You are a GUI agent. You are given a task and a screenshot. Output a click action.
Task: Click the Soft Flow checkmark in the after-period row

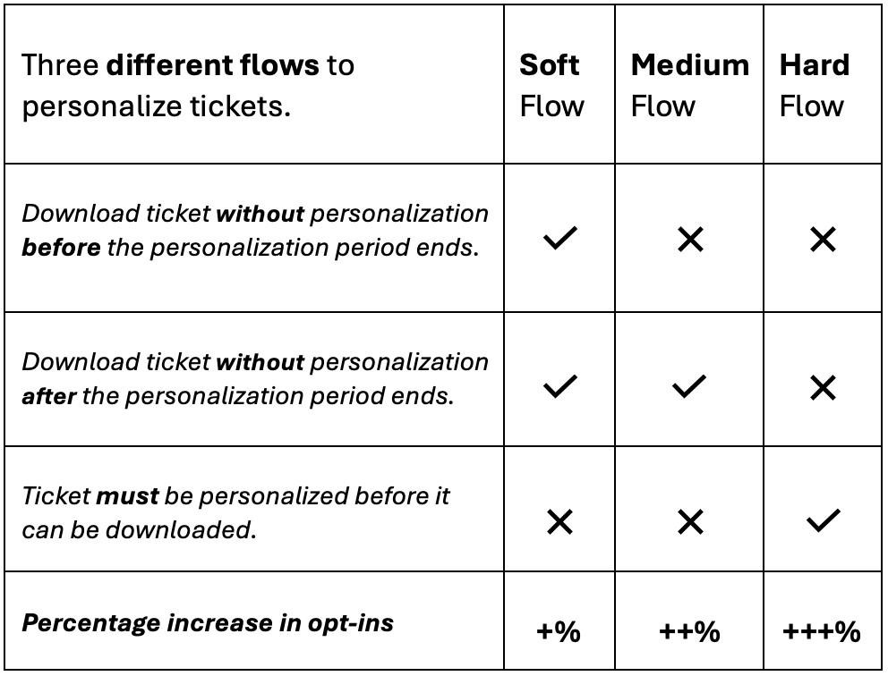pos(560,387)
